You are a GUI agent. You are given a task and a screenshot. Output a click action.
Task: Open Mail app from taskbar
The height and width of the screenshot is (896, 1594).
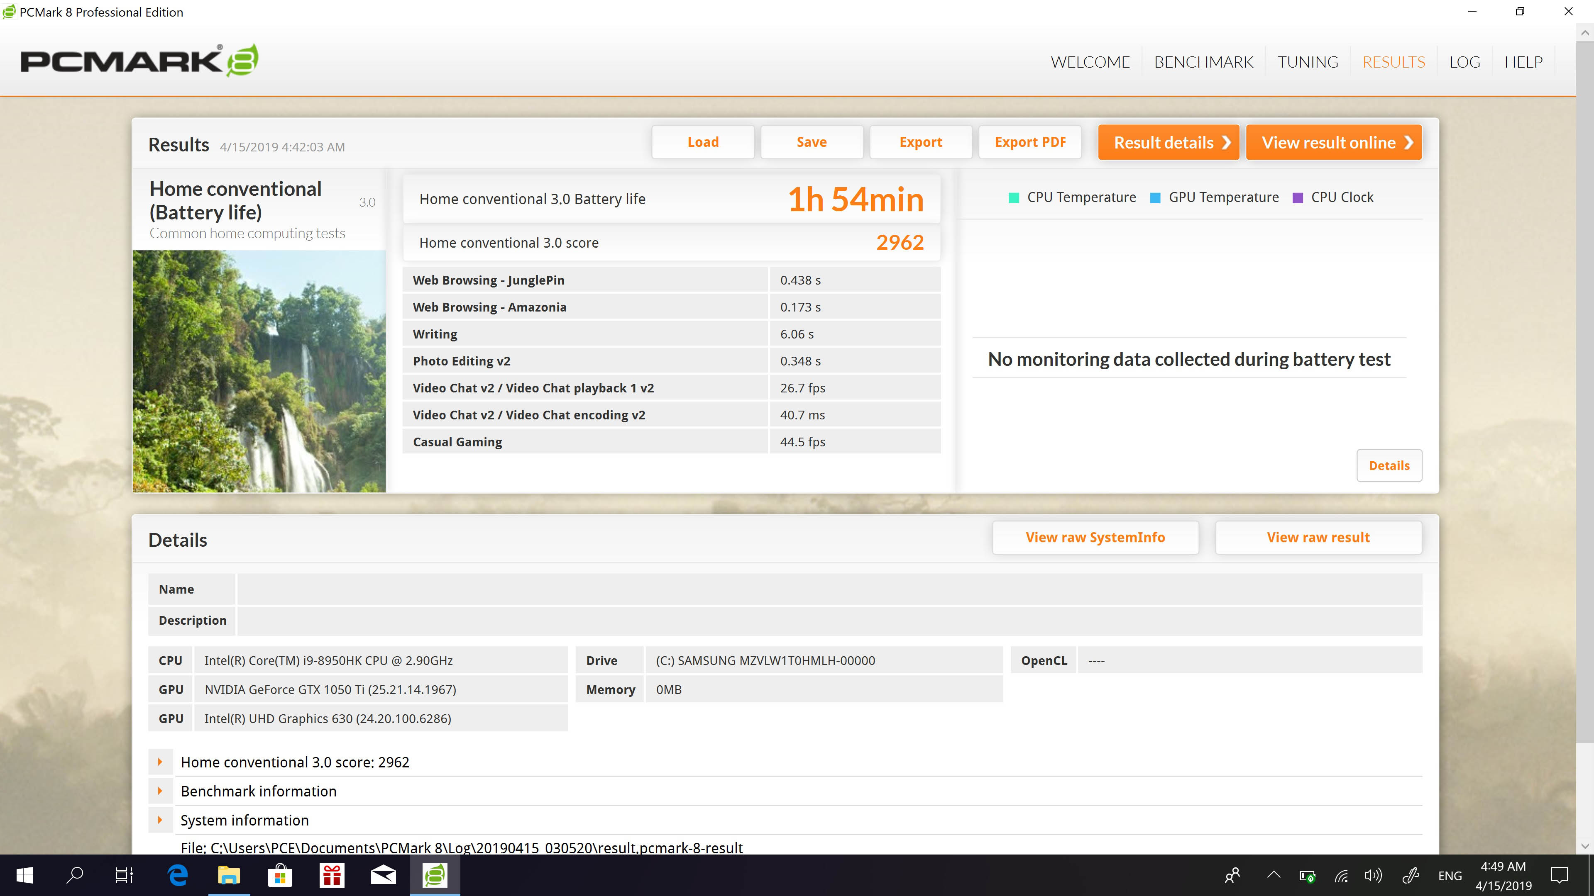pyautogui.click(x=383, y=875)
